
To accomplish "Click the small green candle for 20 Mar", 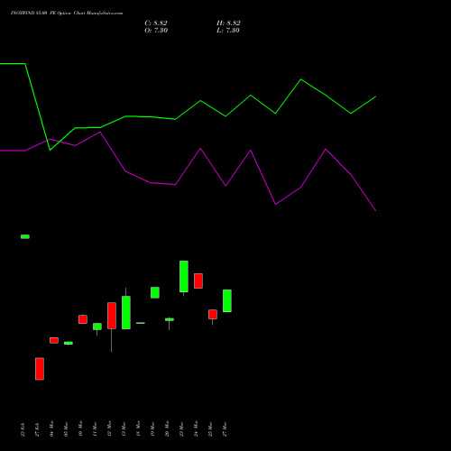I will tap(170, 319).
